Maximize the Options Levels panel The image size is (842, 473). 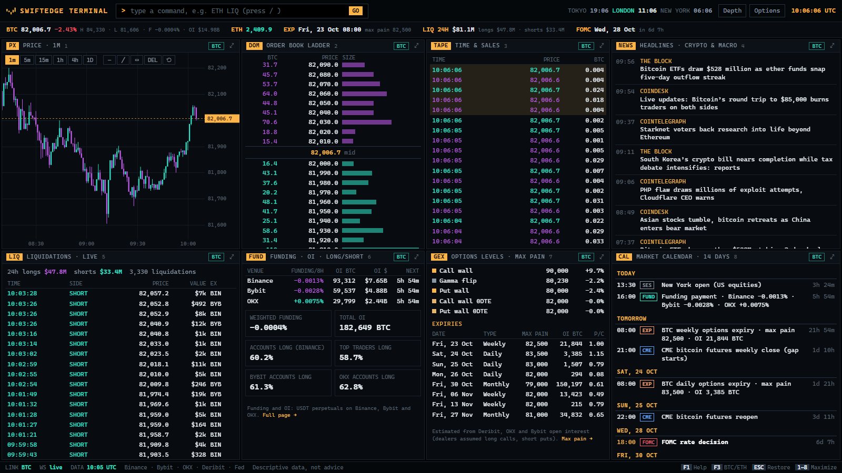coord(602,256)
